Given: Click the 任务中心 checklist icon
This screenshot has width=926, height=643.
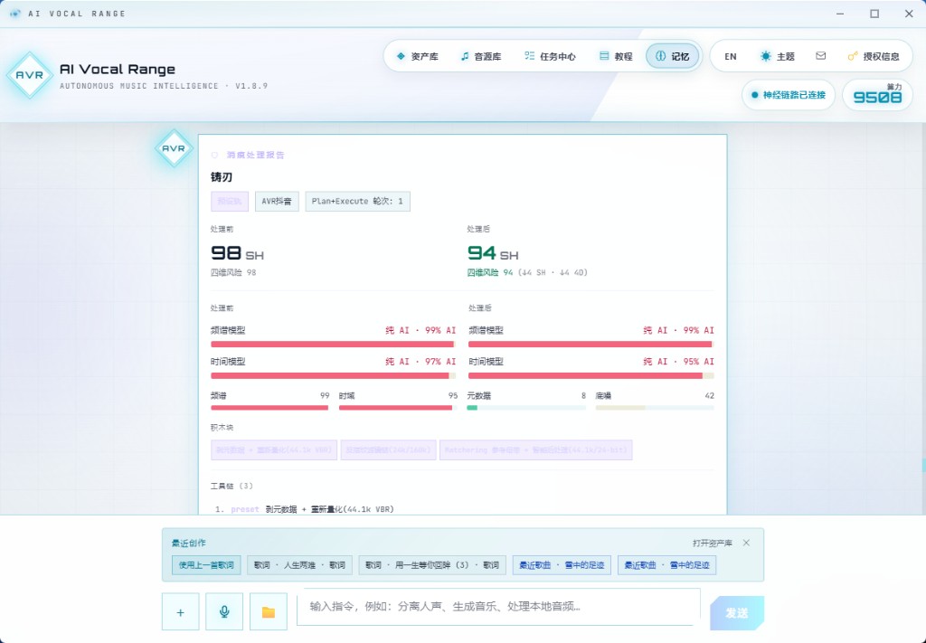Looking at the screenshot, I should (x=529, y=55).
